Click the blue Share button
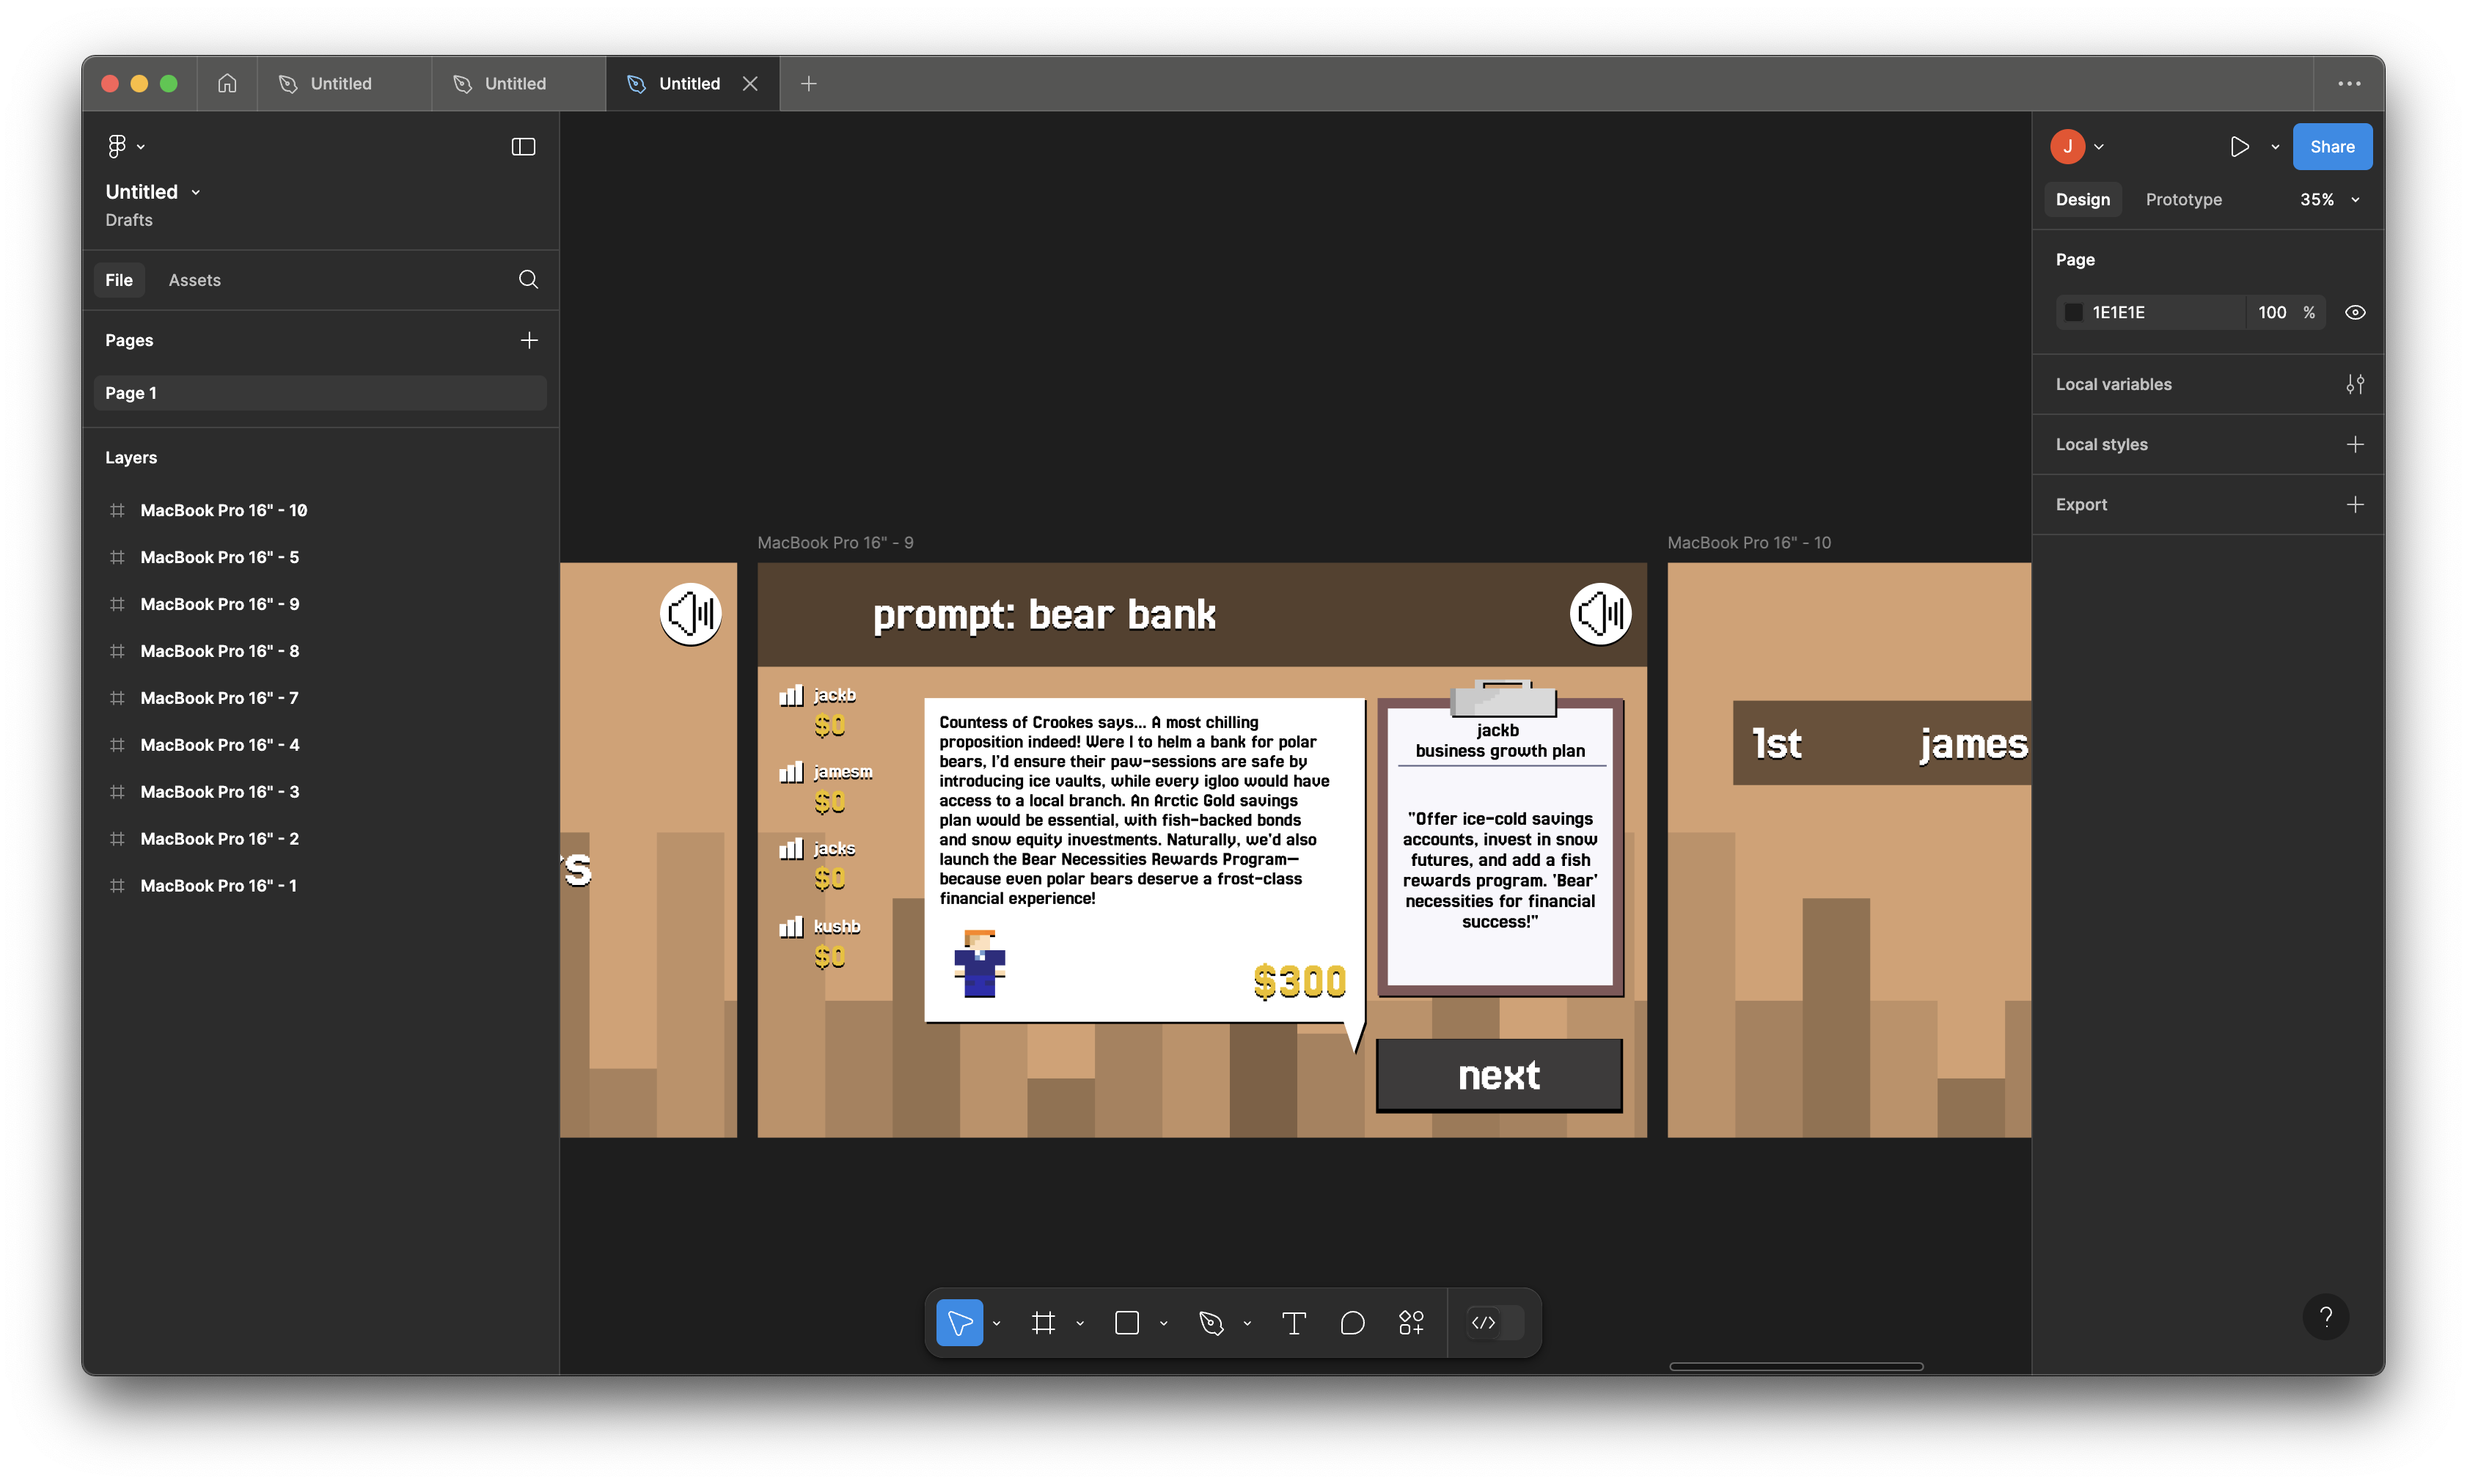This screenshot has width=2467, height=1484. 2331,147
